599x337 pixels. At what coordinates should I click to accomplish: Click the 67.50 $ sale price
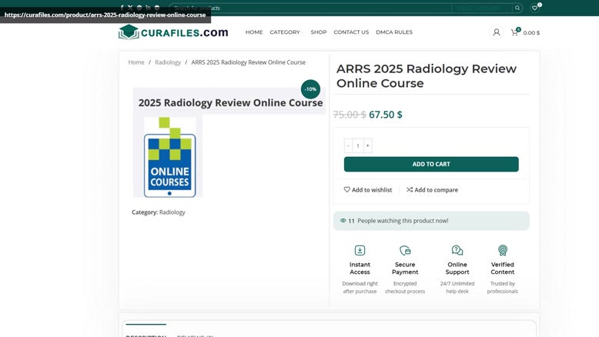point(386,115)
